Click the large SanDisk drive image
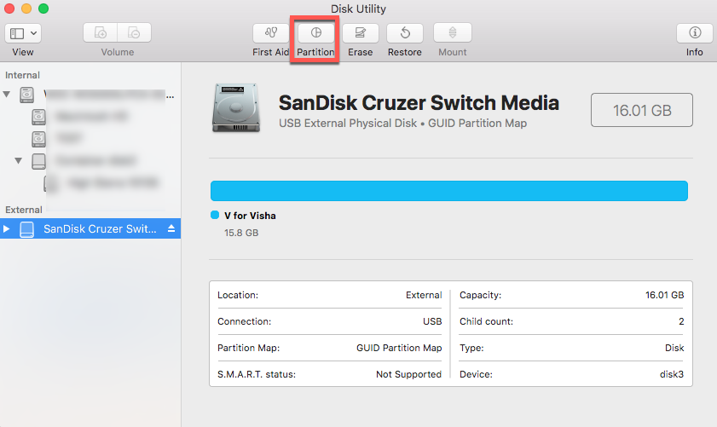 point(236,108)
